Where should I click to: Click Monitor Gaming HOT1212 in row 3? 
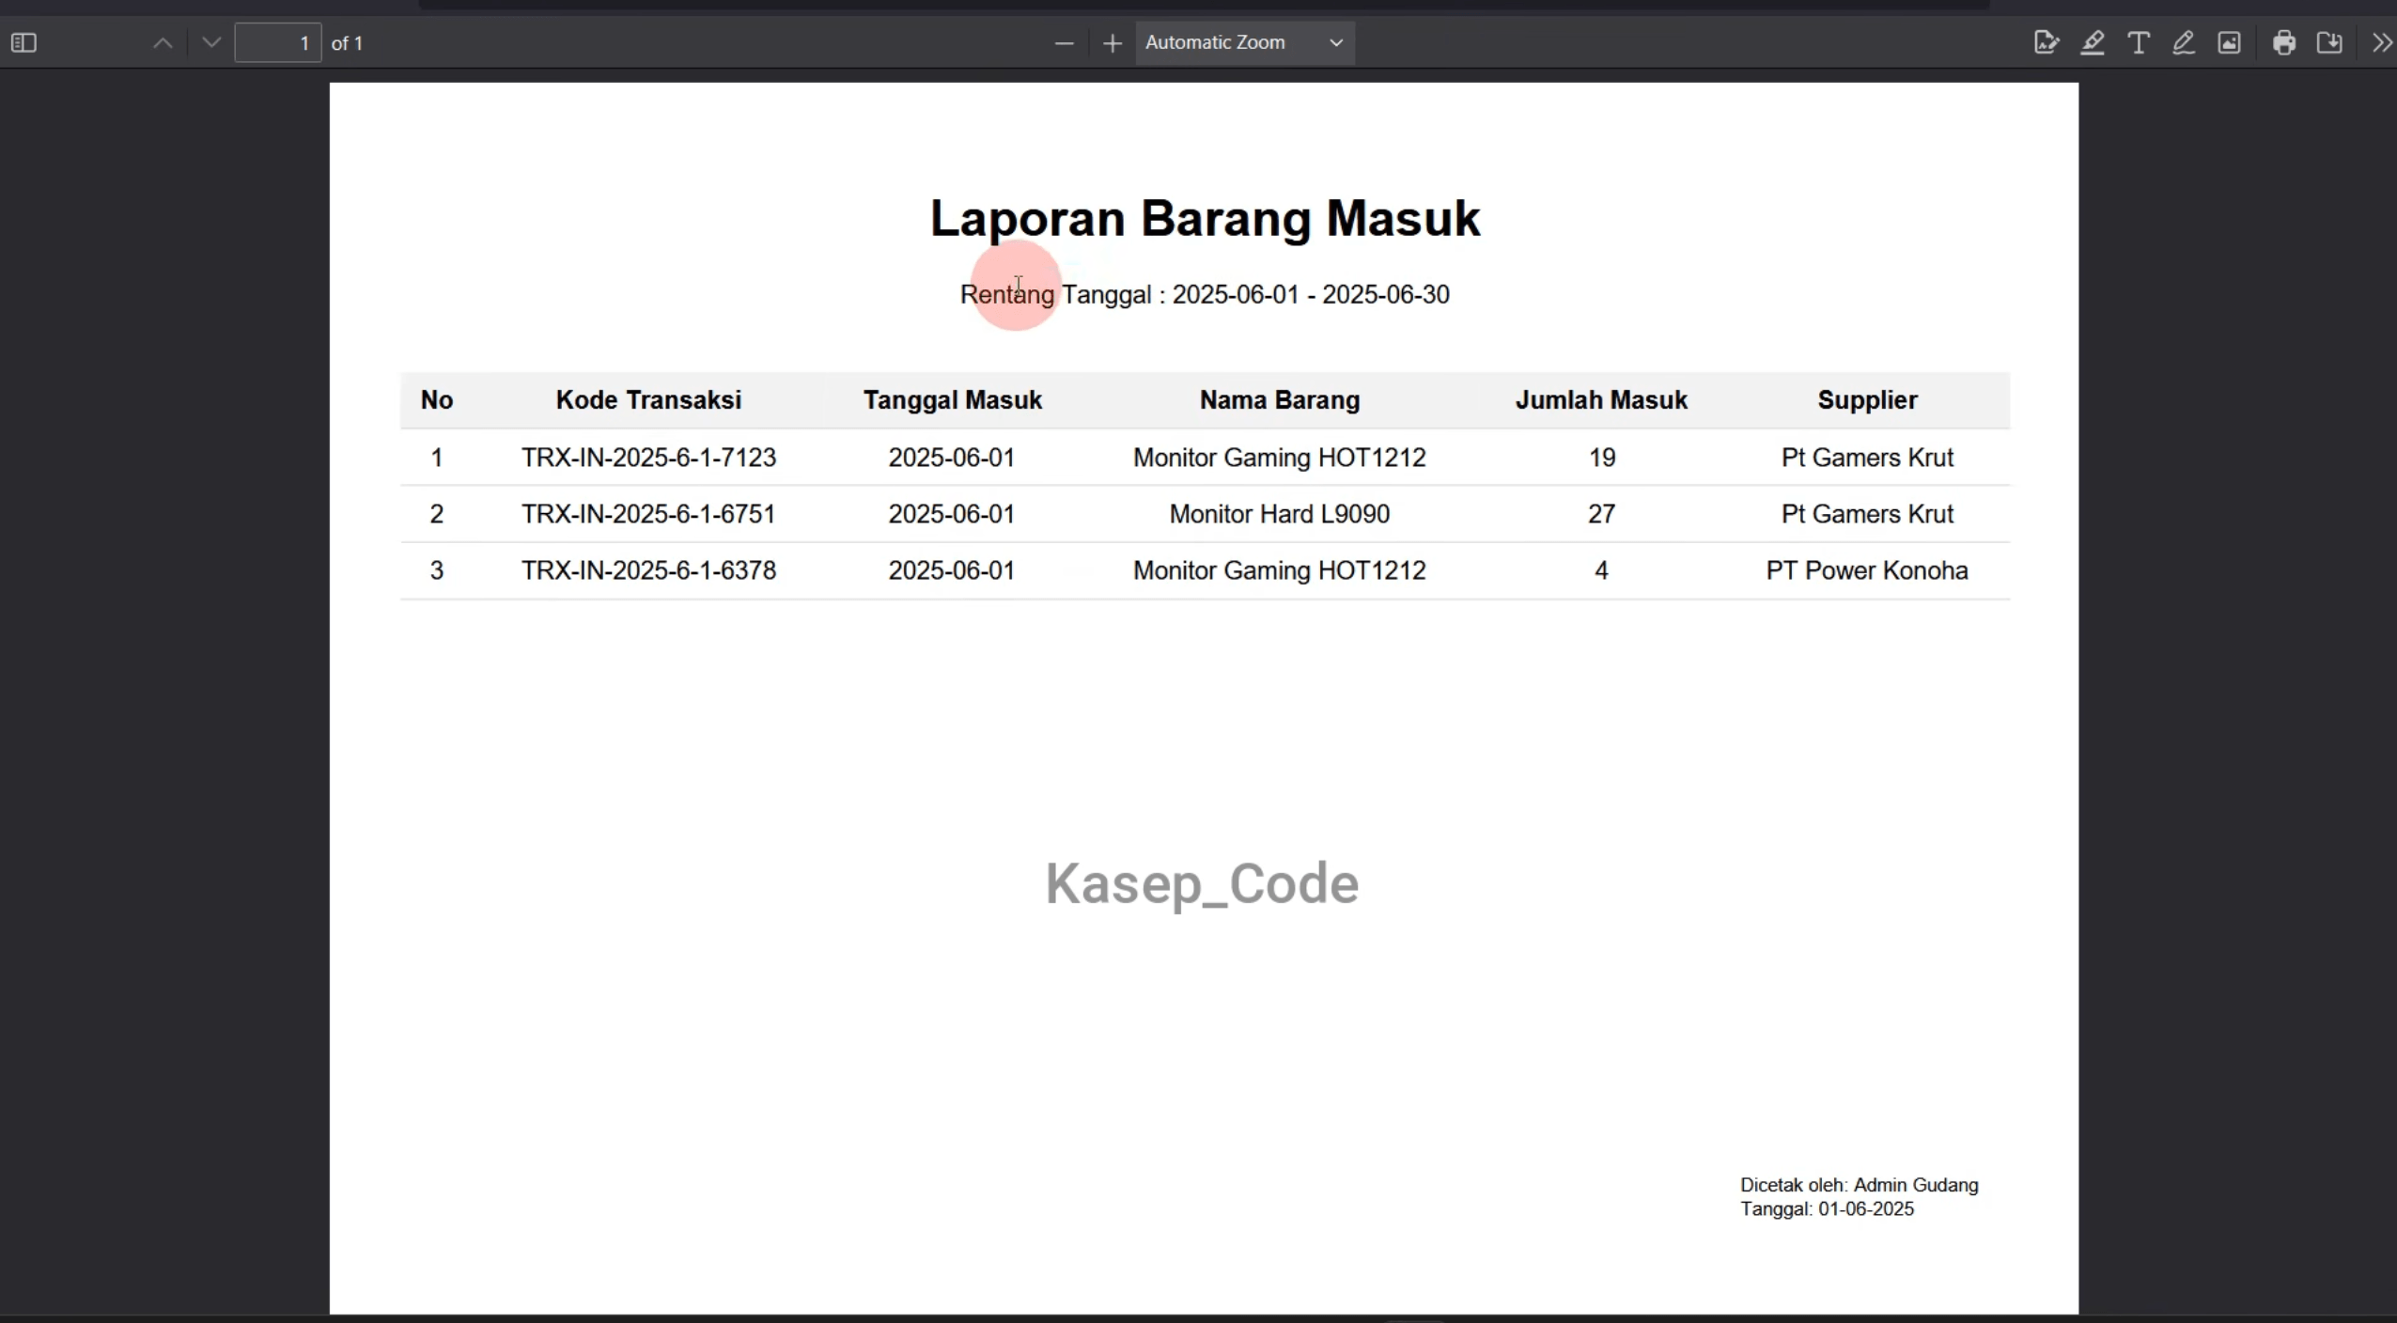point(1280,570)
